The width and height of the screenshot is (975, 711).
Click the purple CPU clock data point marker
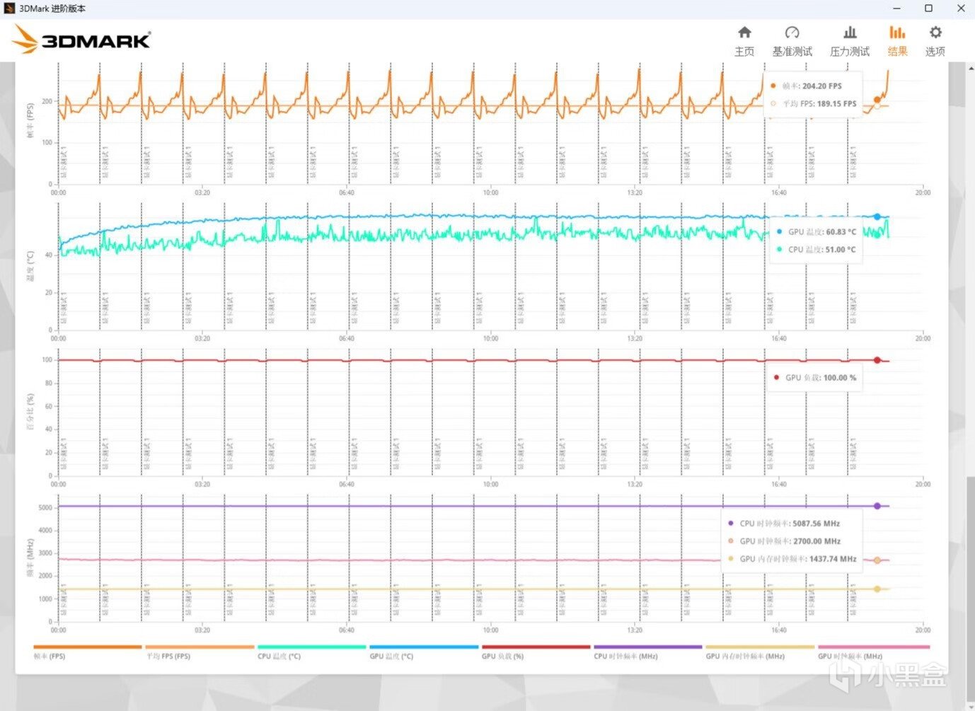[x=877, y=506]
